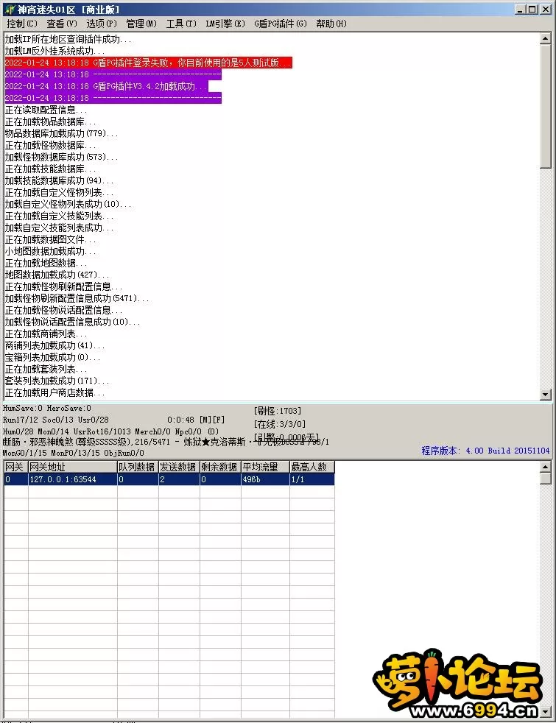Click the 最高人数 column header
The width and height of the screenshot is (556, 723).
312,467
